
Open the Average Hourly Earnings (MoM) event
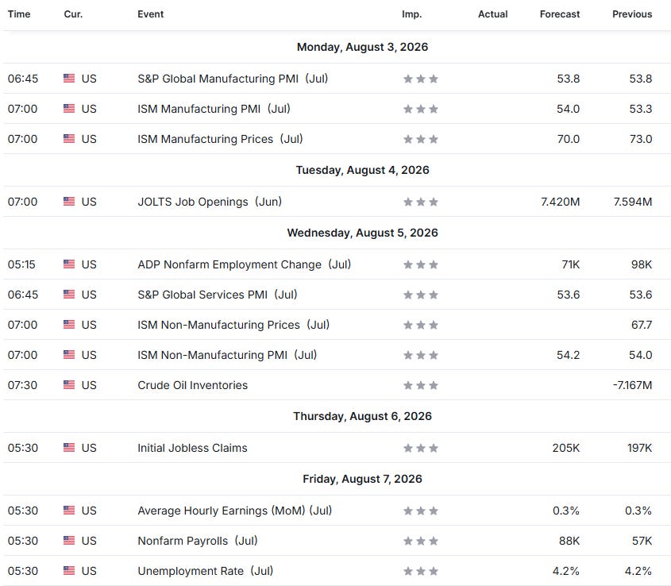(234, 511)
